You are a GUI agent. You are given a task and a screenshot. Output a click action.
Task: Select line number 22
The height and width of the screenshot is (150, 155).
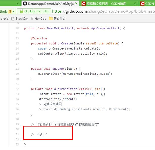point(17,89)
